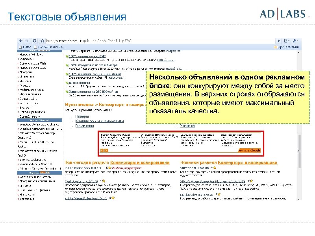Bookmark the page with the star icon
The height and width of the screenshot is (236, 315).
click(x=43, y=41)
